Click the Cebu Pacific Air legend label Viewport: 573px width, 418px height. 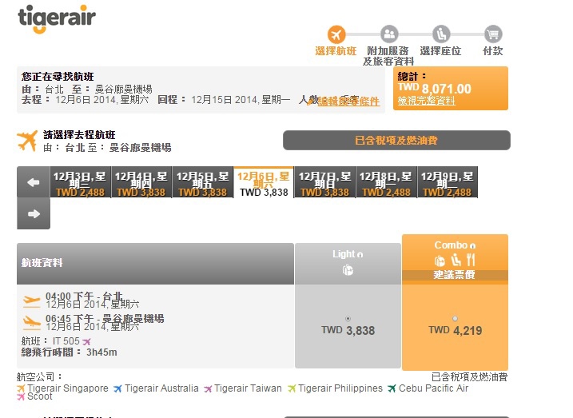(433, 388)
